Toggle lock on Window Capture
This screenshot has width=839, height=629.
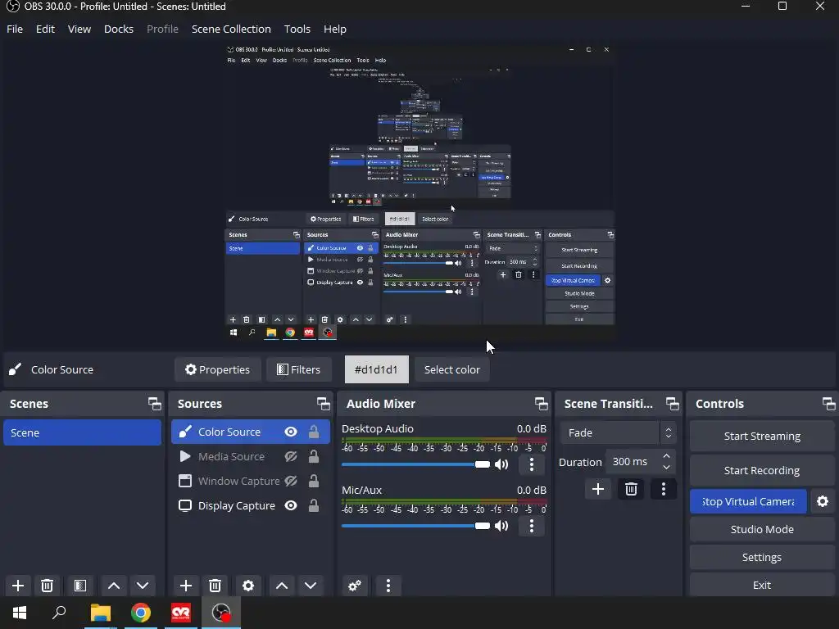click(314, 481)
